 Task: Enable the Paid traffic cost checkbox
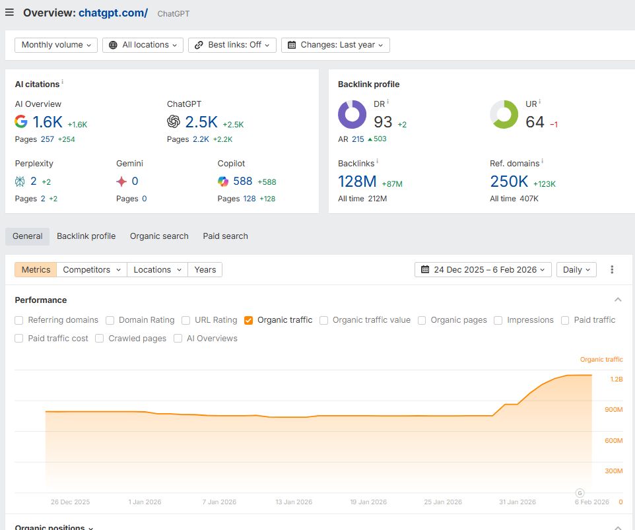[x=18, y=339]
